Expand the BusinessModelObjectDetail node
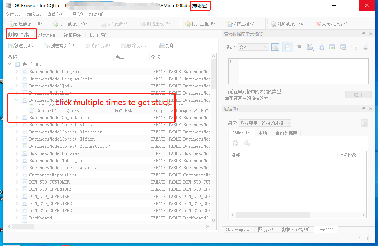 tap(17, 118)
